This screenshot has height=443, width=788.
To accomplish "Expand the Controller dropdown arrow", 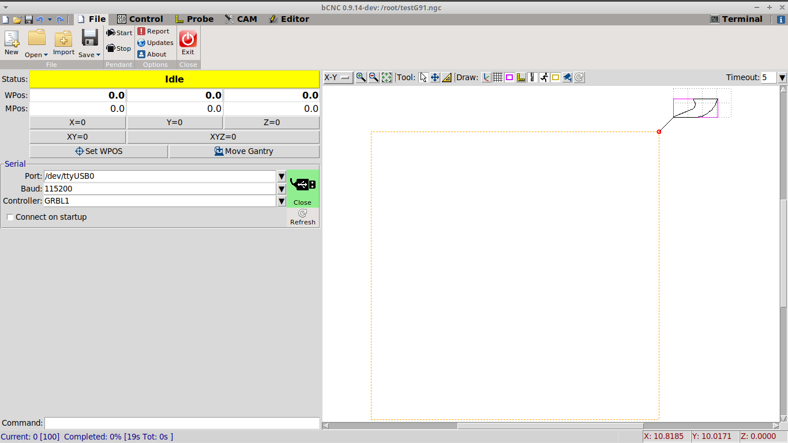I will coord(282,201).
